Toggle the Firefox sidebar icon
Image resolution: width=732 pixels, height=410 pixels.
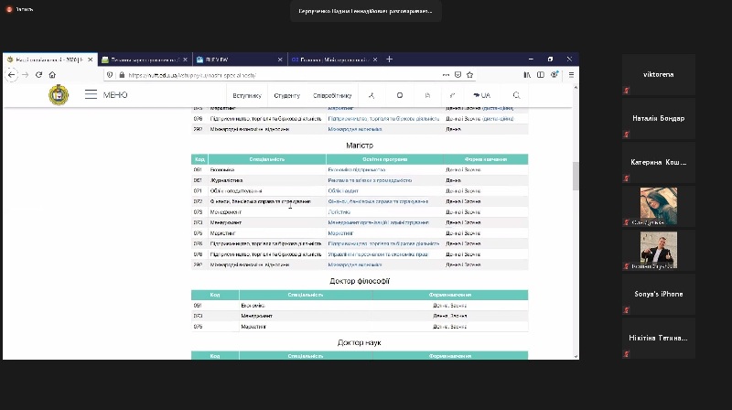(x=541, y=75)
